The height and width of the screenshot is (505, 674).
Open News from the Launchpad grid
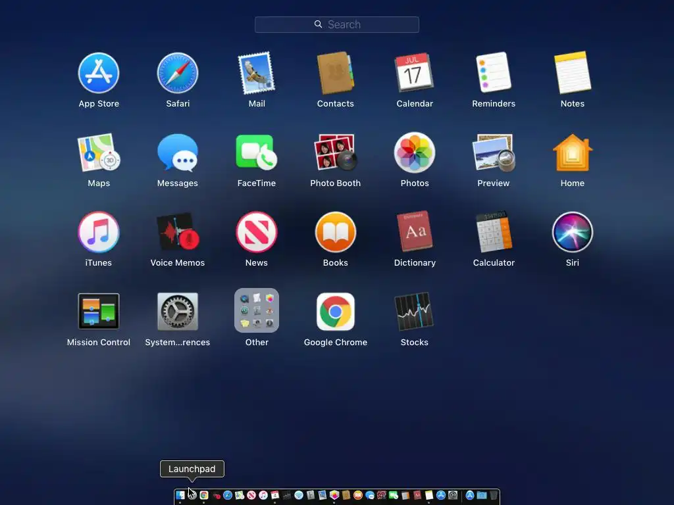pos(257,232)
